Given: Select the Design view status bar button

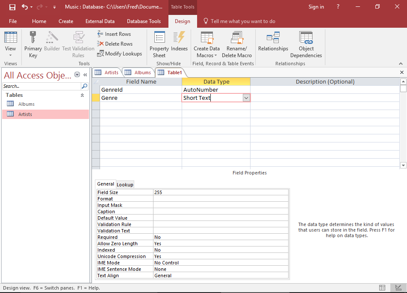Looking at the screenshot, I should [398, 288].
